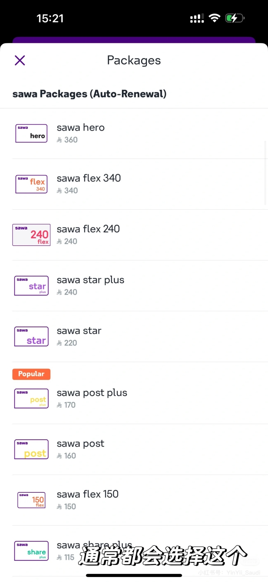The height and width of the screenshot is (582, 268).
Task: Choose the sawa flex 240 package
Action: click(88, 229)
